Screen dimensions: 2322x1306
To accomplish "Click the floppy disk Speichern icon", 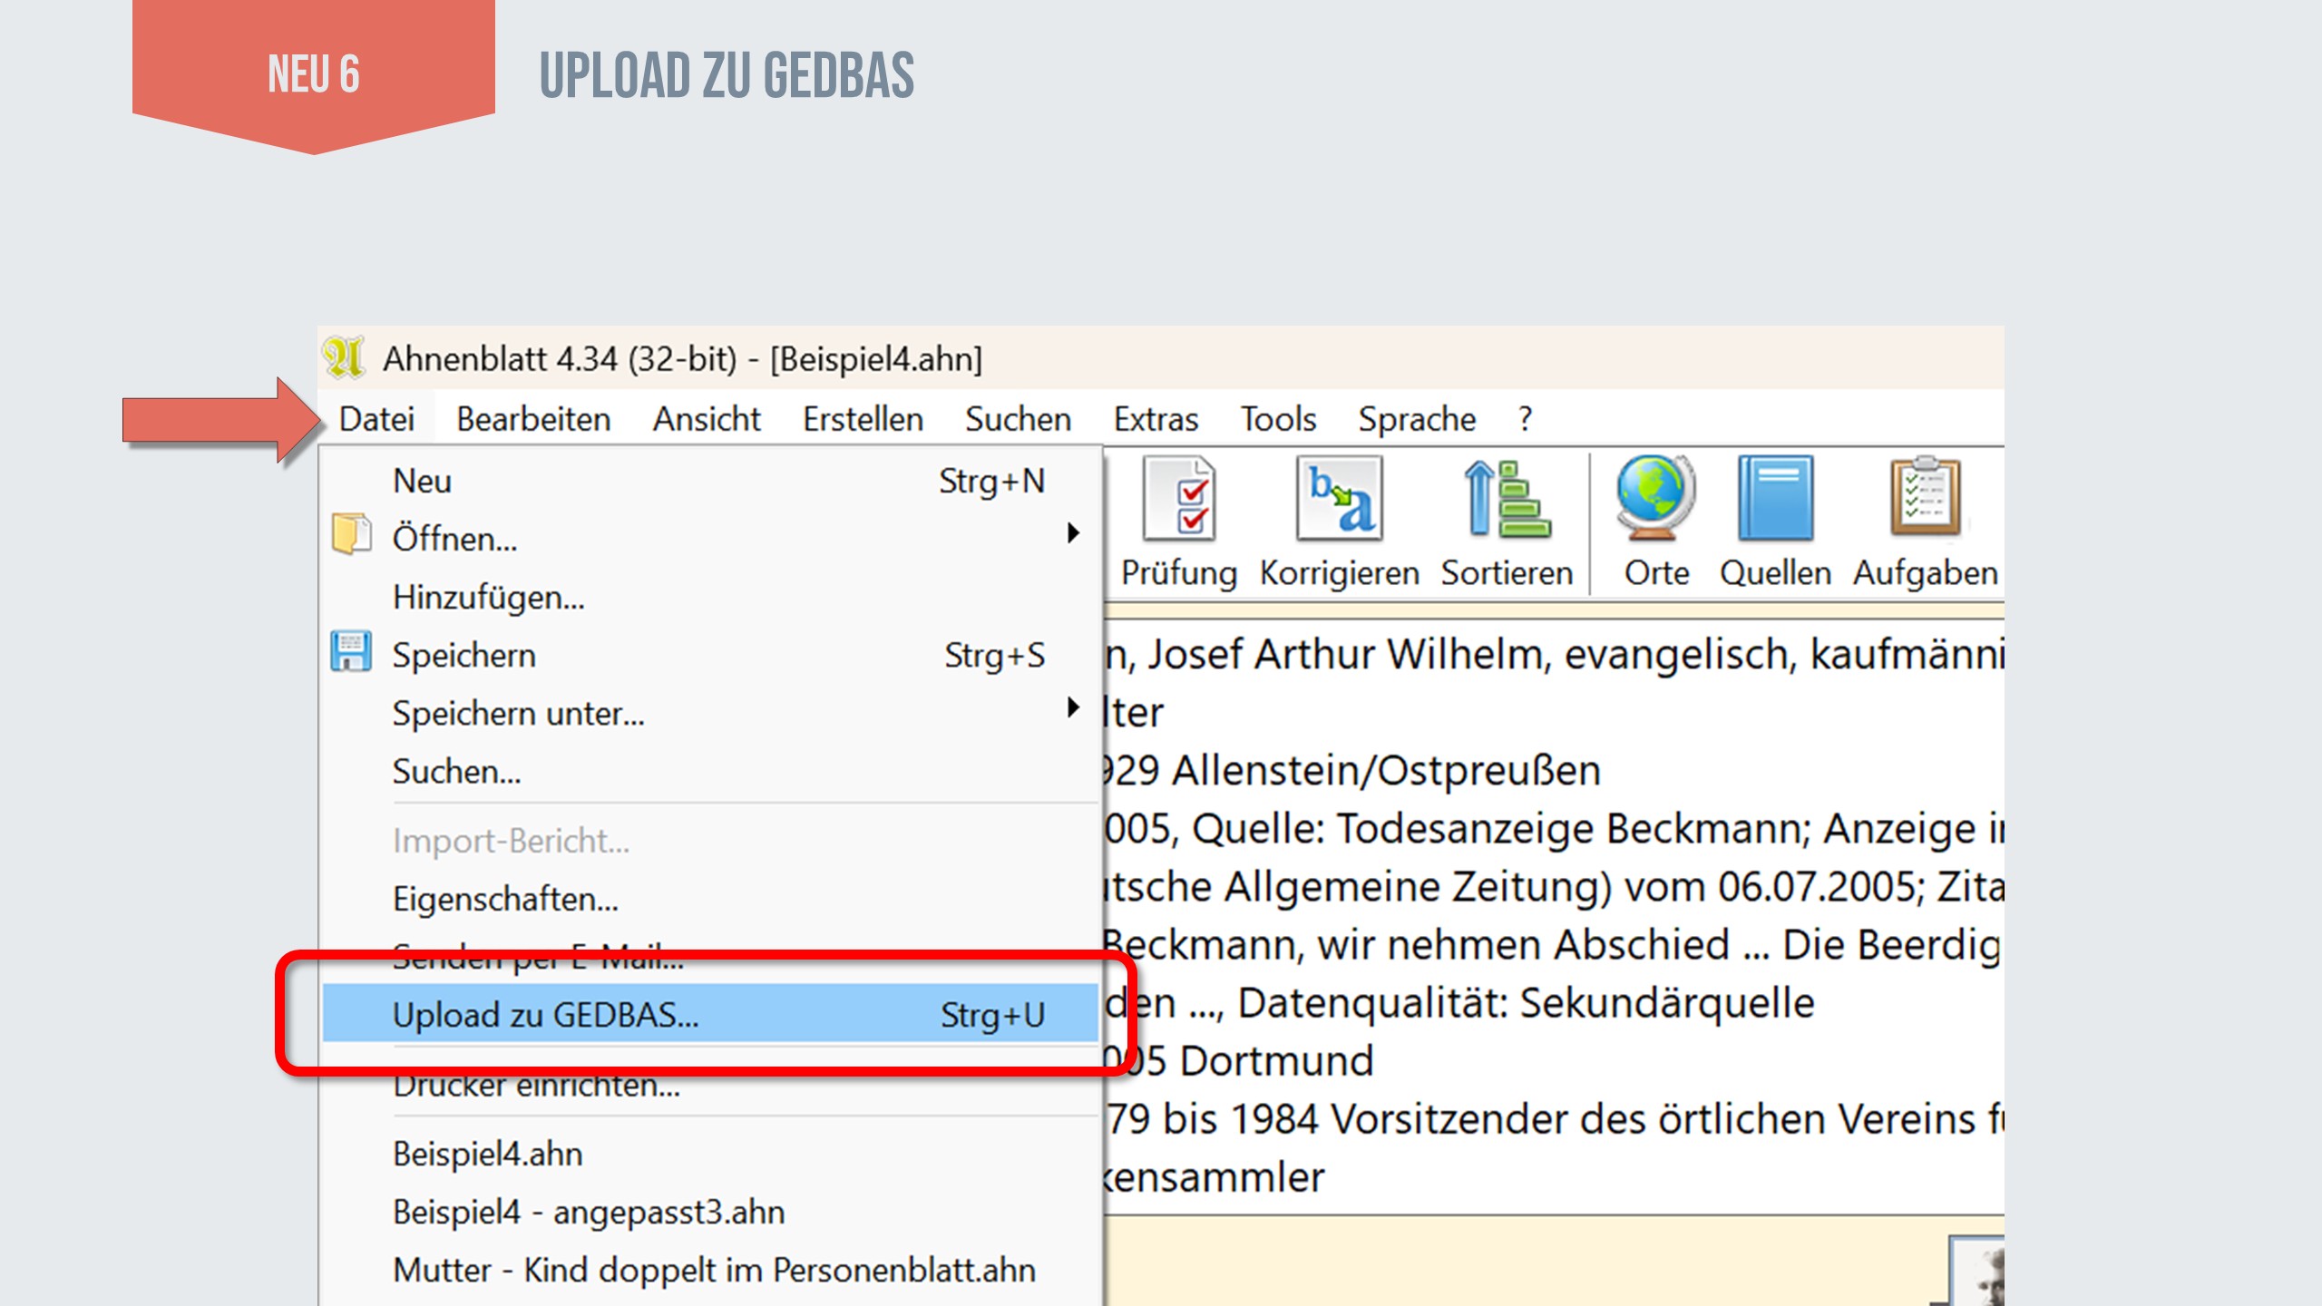I will tap(351, 653).
